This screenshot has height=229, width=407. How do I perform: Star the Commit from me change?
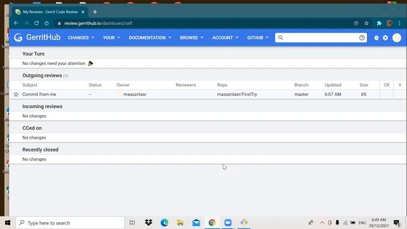tap(16, 95)
